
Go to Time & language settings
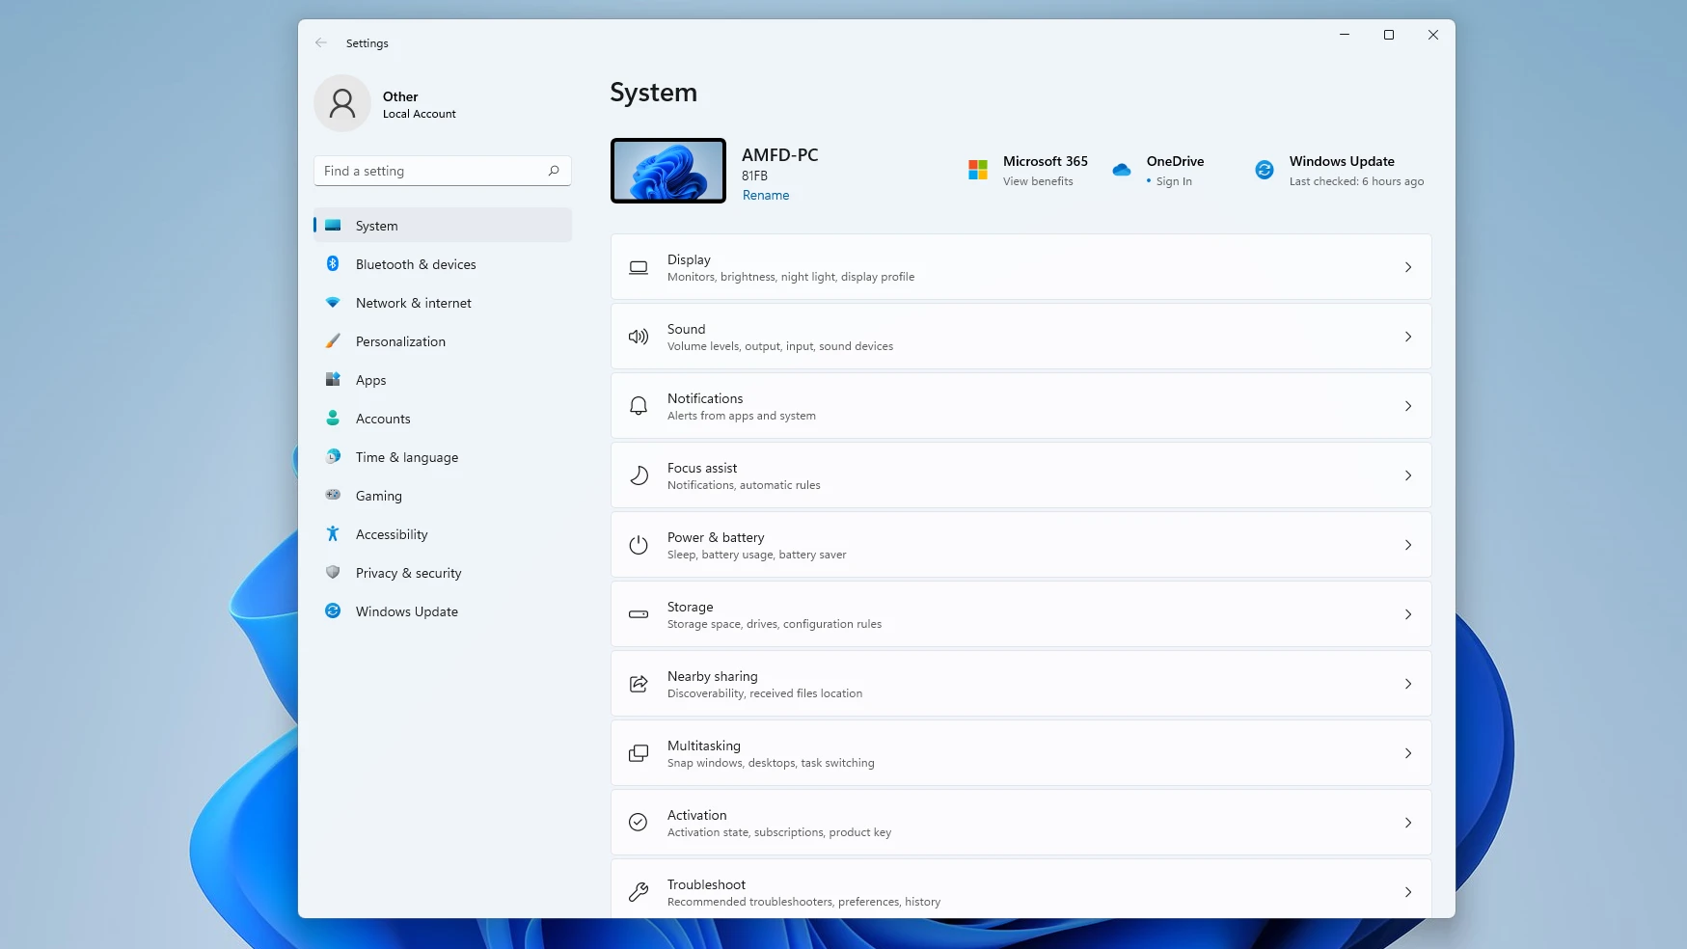click(x=406, y=457)
